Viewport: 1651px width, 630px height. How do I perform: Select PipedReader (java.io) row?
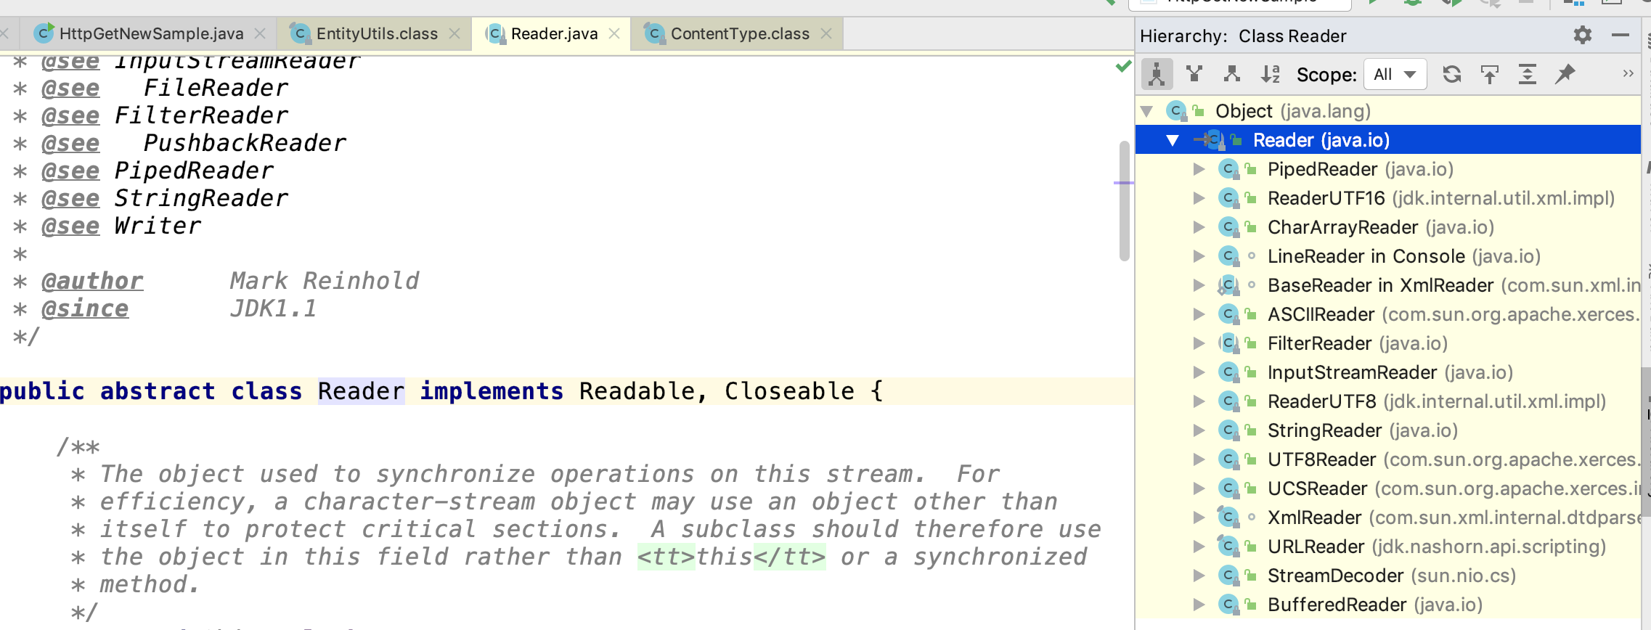click(1388, 169)
